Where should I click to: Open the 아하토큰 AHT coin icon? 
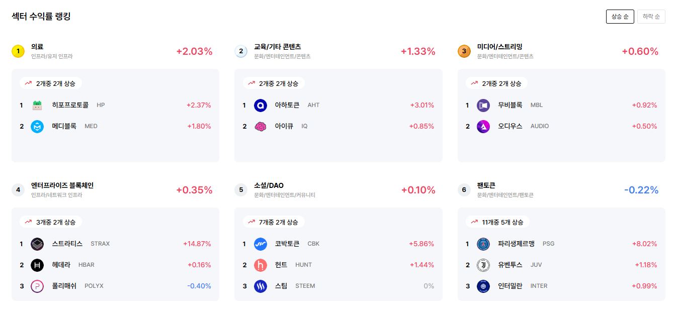(261, 105)
